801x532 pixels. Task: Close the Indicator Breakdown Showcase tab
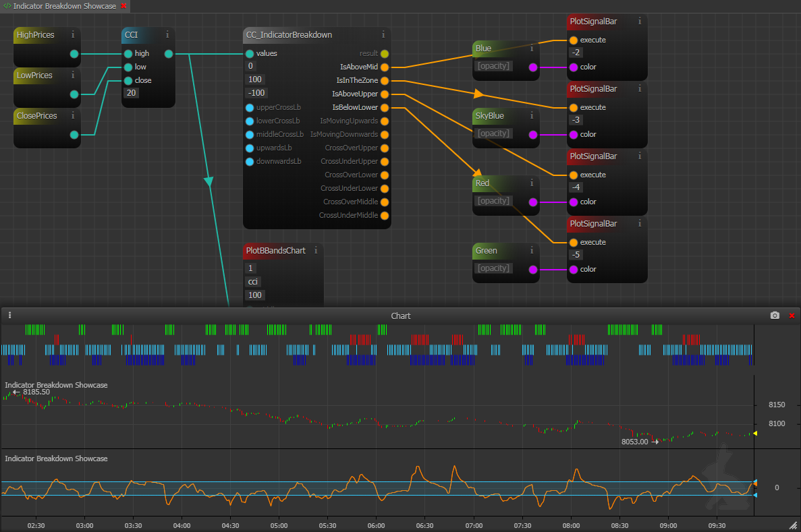[123, 6]
